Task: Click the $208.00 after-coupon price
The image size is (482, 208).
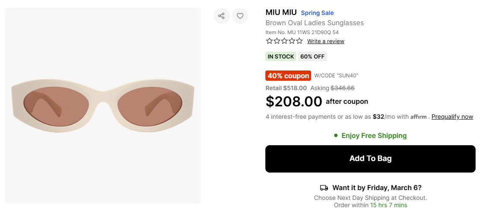Action: (x=294, y=102)
